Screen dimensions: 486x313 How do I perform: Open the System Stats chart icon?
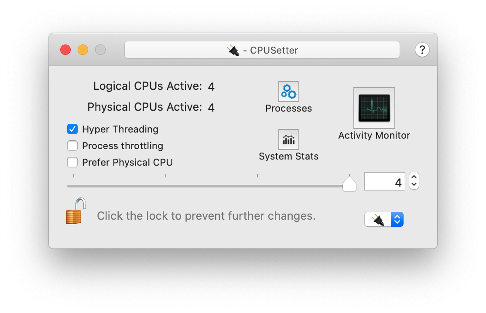288,139
